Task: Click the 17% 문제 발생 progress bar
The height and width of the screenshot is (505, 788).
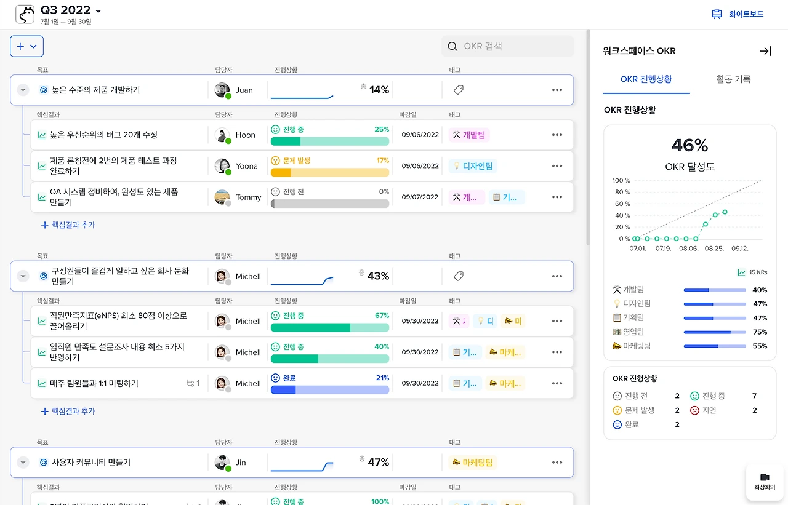Action: point(330,173)
